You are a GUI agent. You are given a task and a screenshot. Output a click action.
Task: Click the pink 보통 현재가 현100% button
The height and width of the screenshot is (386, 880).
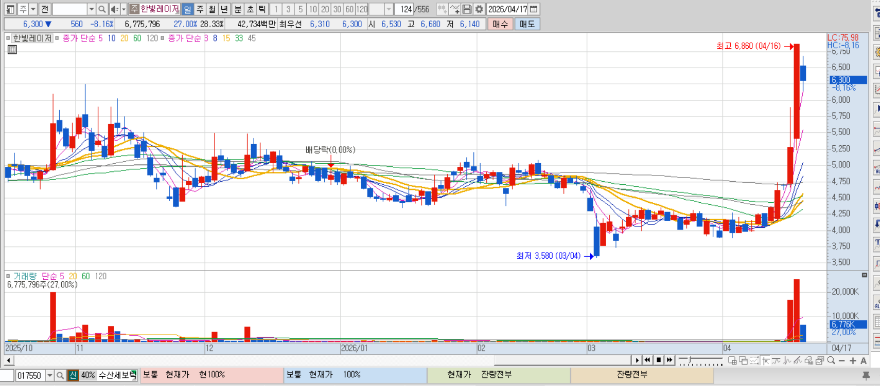(212, 375)
